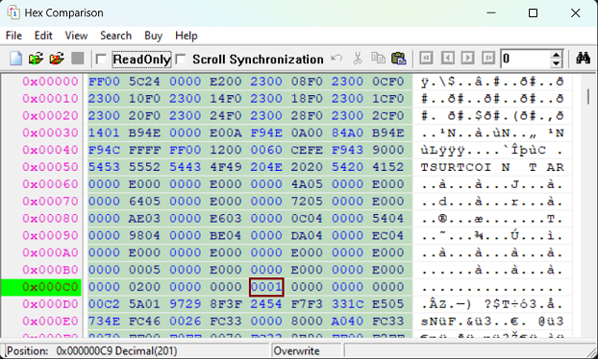
Task: Select the highlighted address 0x000C0
Action: [41, 287]
